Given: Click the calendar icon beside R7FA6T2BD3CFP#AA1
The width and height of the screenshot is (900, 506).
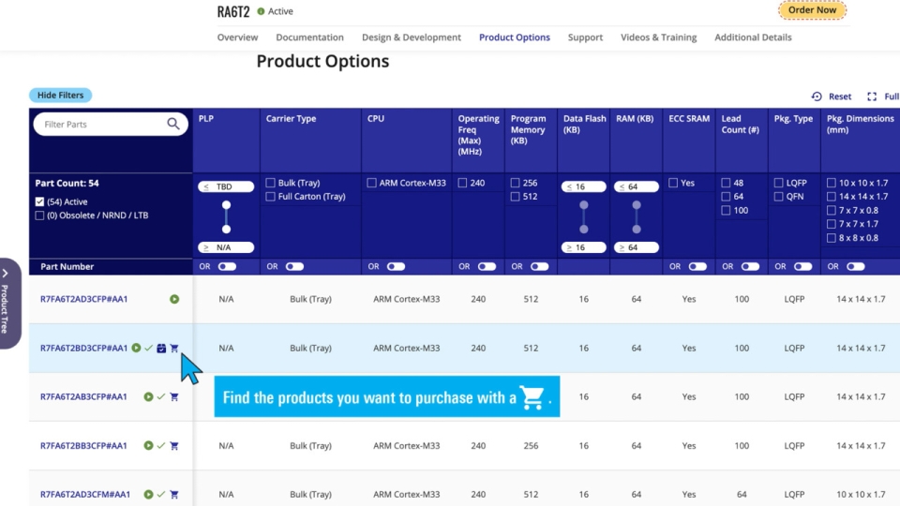Looking at the screenshot, I should (161, 349).
